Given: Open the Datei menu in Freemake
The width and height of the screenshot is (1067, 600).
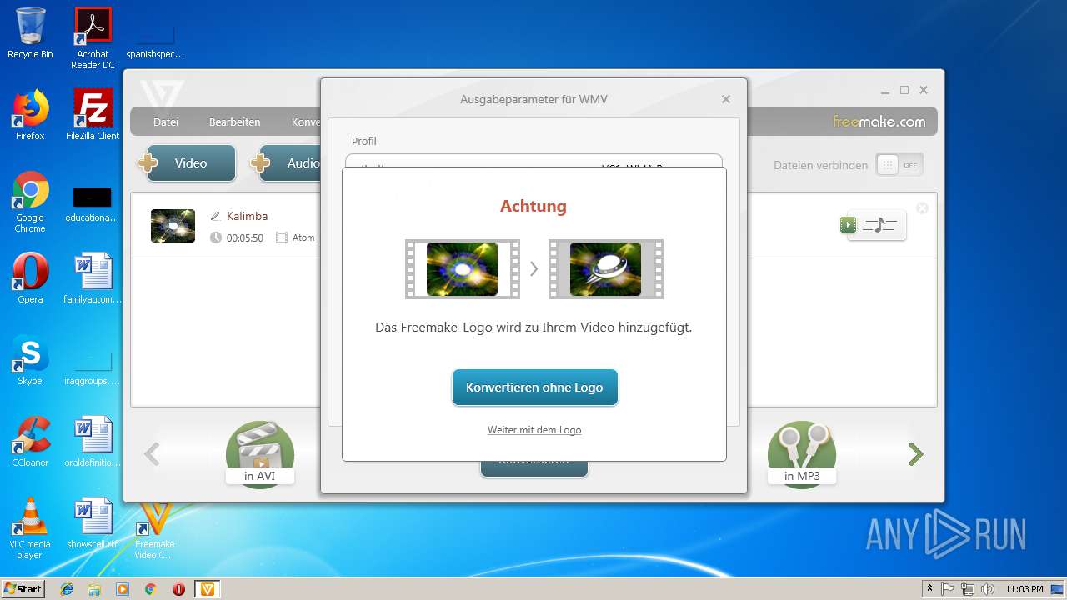Looking at the screenshot, I should (x=166, y=122).
